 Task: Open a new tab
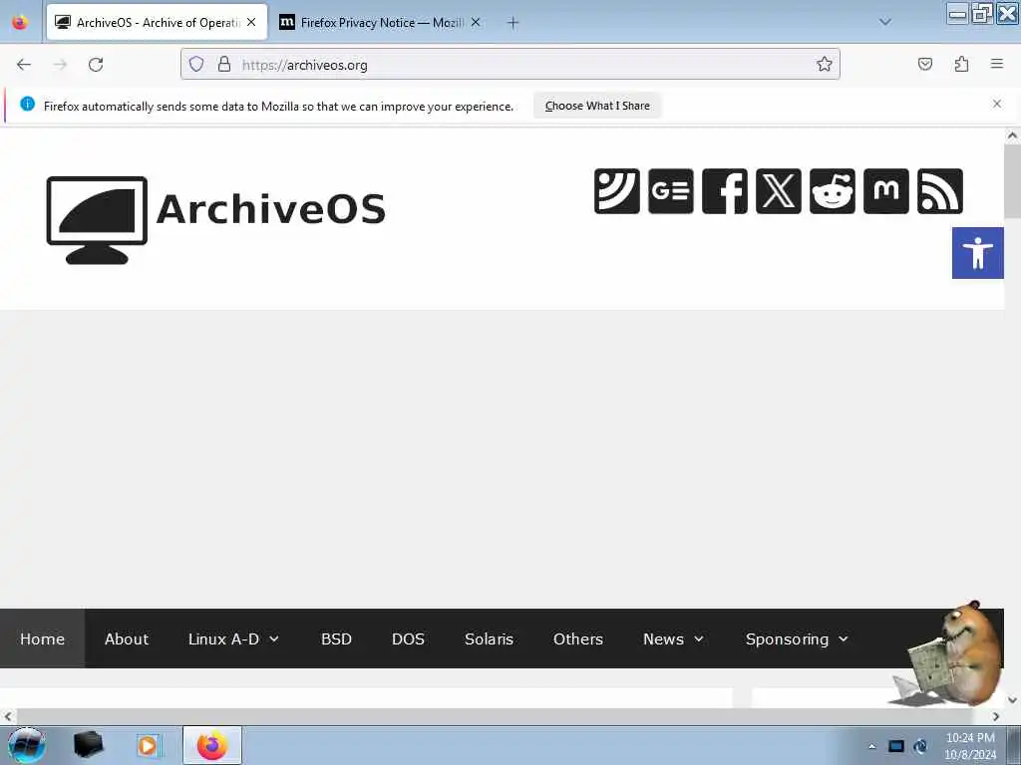coord(513,23)
